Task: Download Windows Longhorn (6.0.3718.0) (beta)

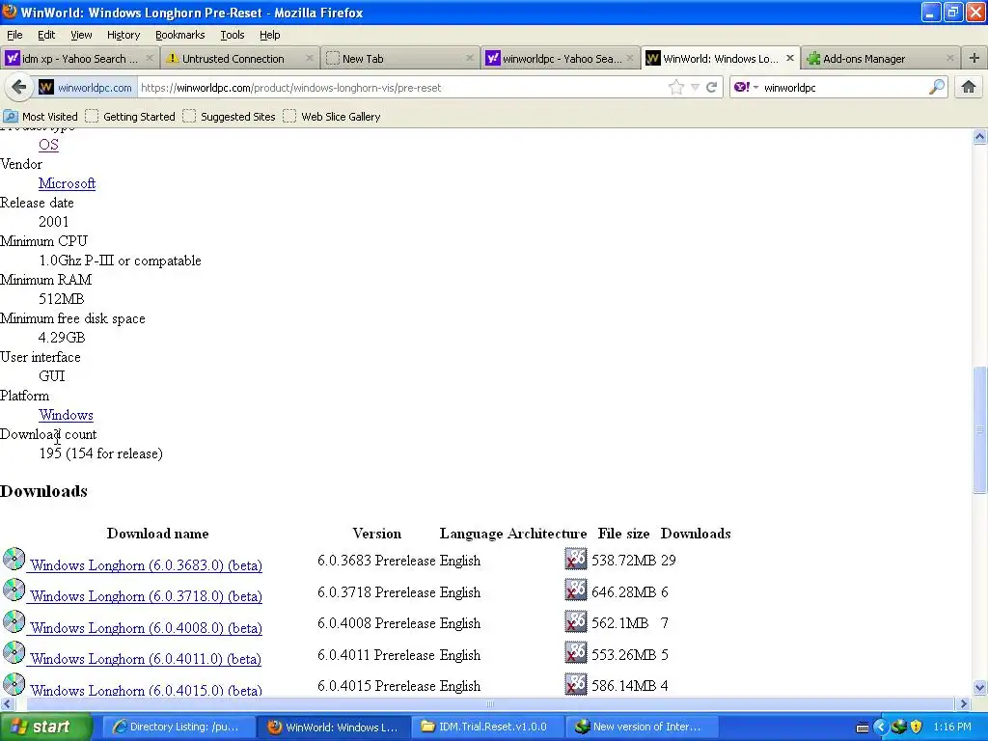Action: (x=146, y=596)
